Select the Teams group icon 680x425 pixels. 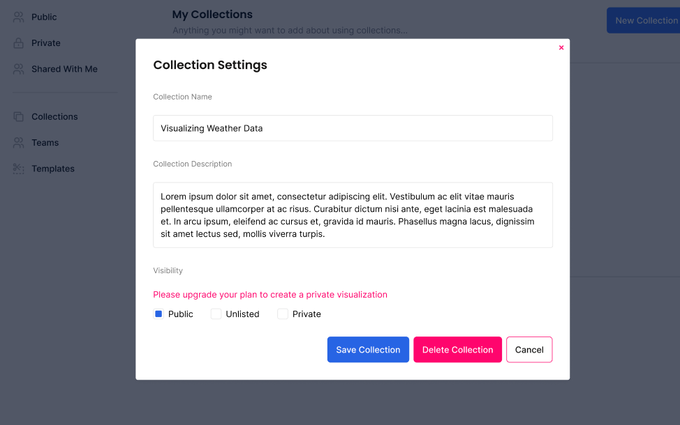pos(18,143)
